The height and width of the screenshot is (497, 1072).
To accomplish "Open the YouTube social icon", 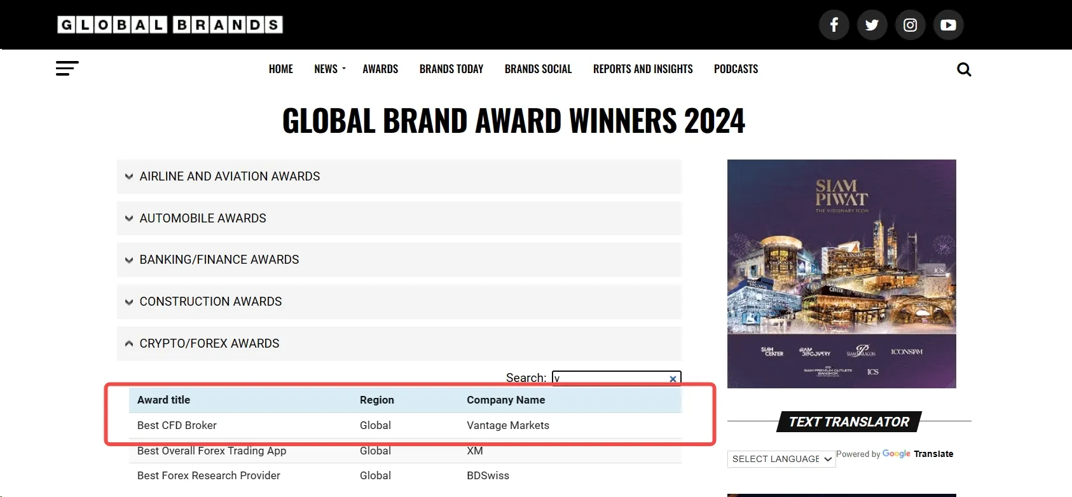I will tap(948, 25).
